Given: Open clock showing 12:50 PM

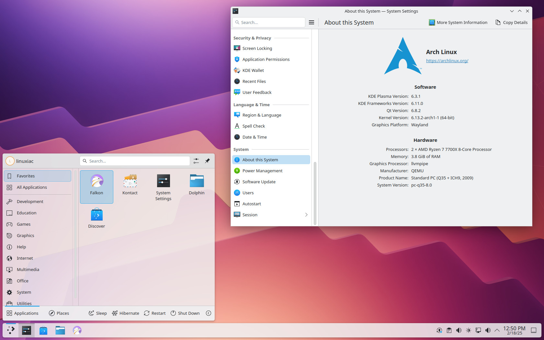Looking at the screenshot, I should point(514,330).
